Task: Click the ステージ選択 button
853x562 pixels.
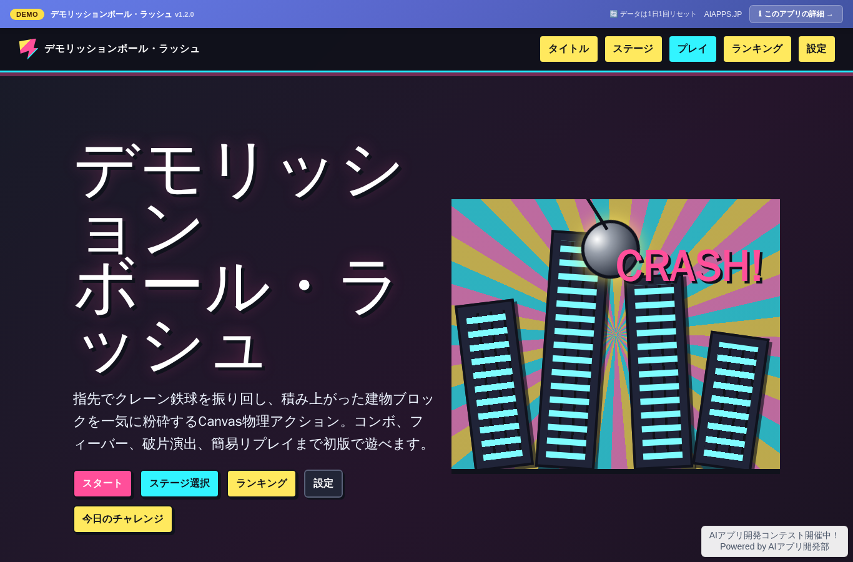Action: [x=180, y=483]
